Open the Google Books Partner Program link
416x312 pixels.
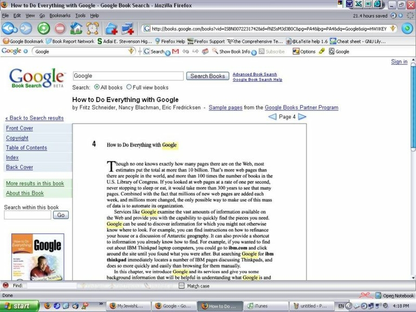point(301,107)
